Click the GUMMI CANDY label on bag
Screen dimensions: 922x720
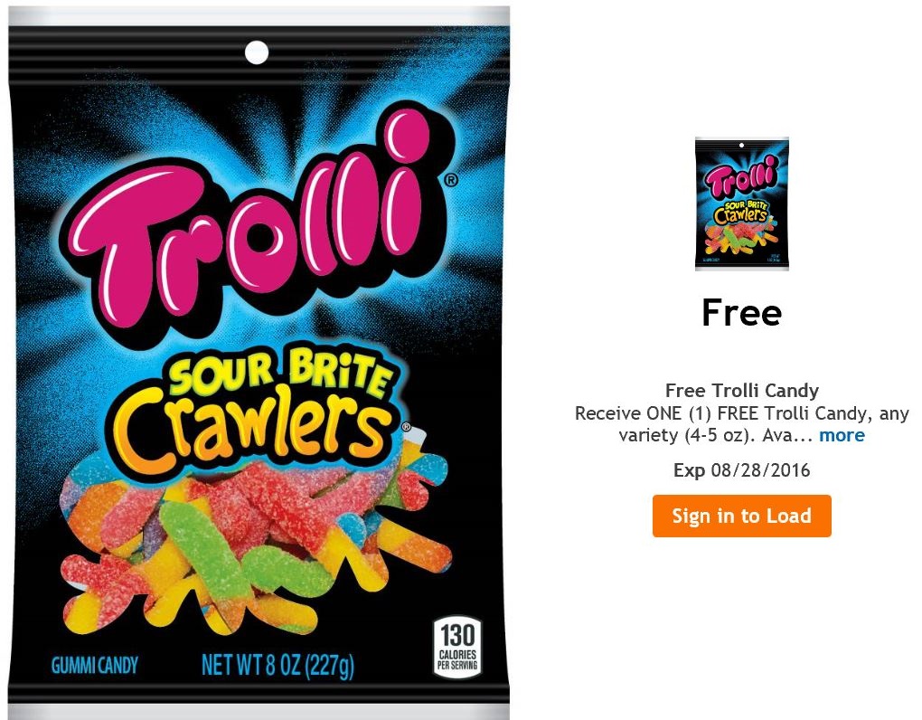(95, 666)
